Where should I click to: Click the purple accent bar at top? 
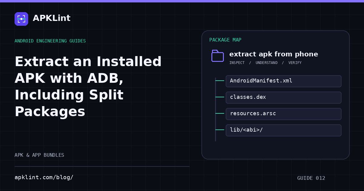pos(182,1)
